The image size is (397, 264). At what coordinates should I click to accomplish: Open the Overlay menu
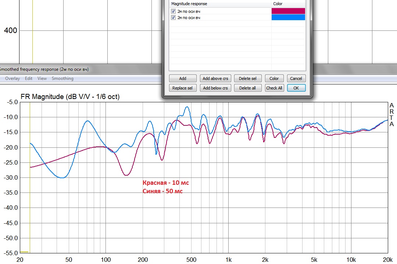click(x=12, y=78)
